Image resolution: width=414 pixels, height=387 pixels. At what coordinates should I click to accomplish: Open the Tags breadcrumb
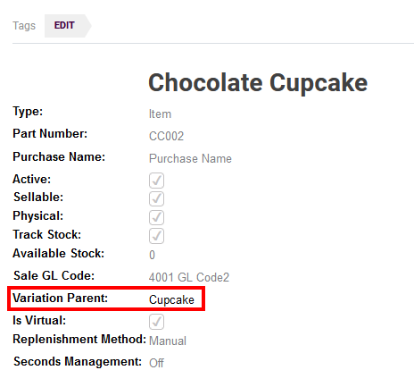(x=24, y=26)
